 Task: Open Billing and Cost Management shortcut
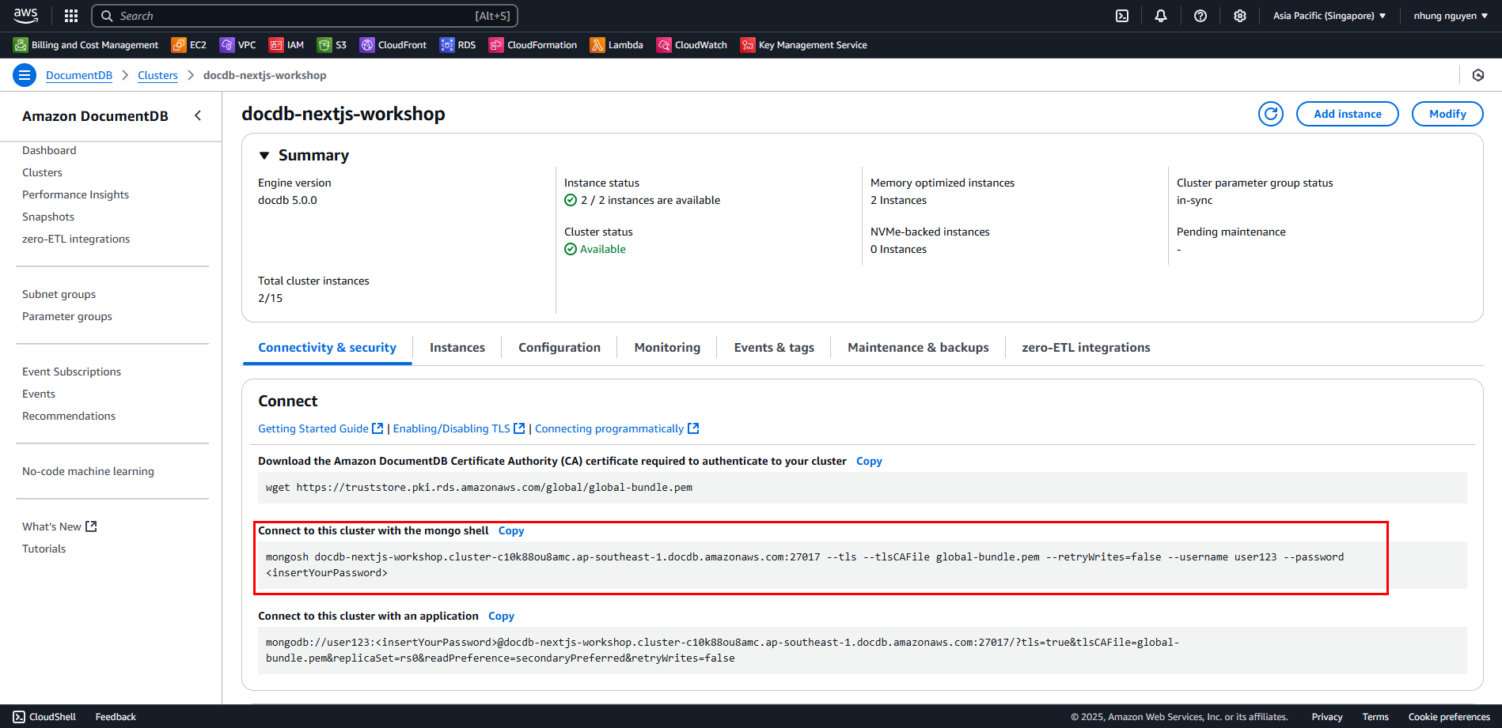(x=85, y=45)
